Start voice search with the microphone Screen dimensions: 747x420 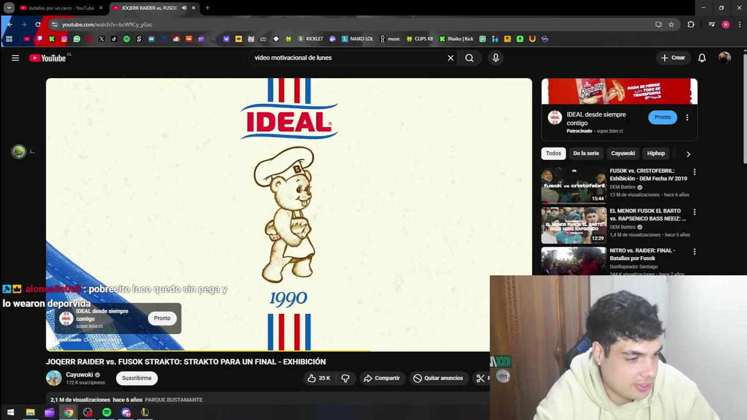coord(495,58)
